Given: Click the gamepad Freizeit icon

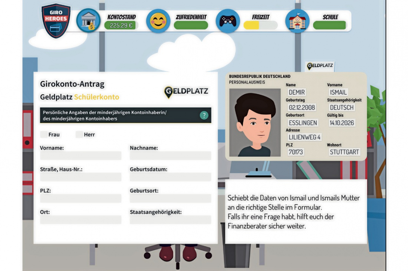Looking at the screenshot, I should pyautogui.click(x=227, y=21).
